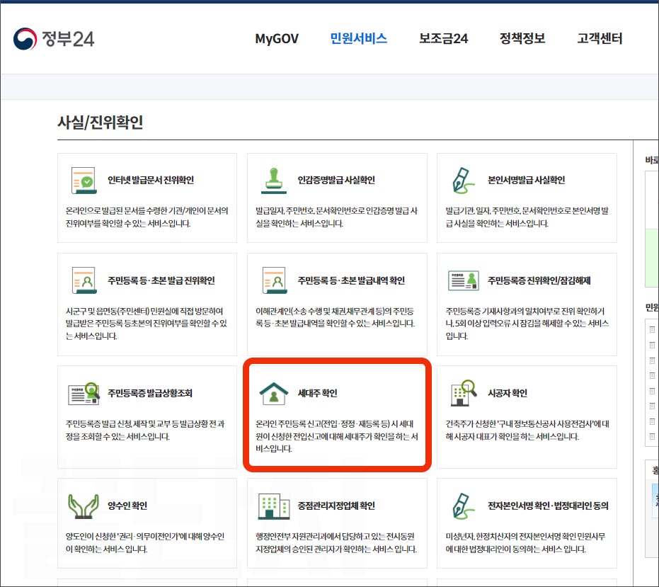Click the 인터넷 발급문서 진위확인 document icon
Viewport: 659px width, 587px height.
[x=84, y=181]
